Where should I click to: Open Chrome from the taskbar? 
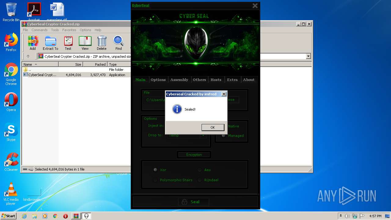click(55, 216)
